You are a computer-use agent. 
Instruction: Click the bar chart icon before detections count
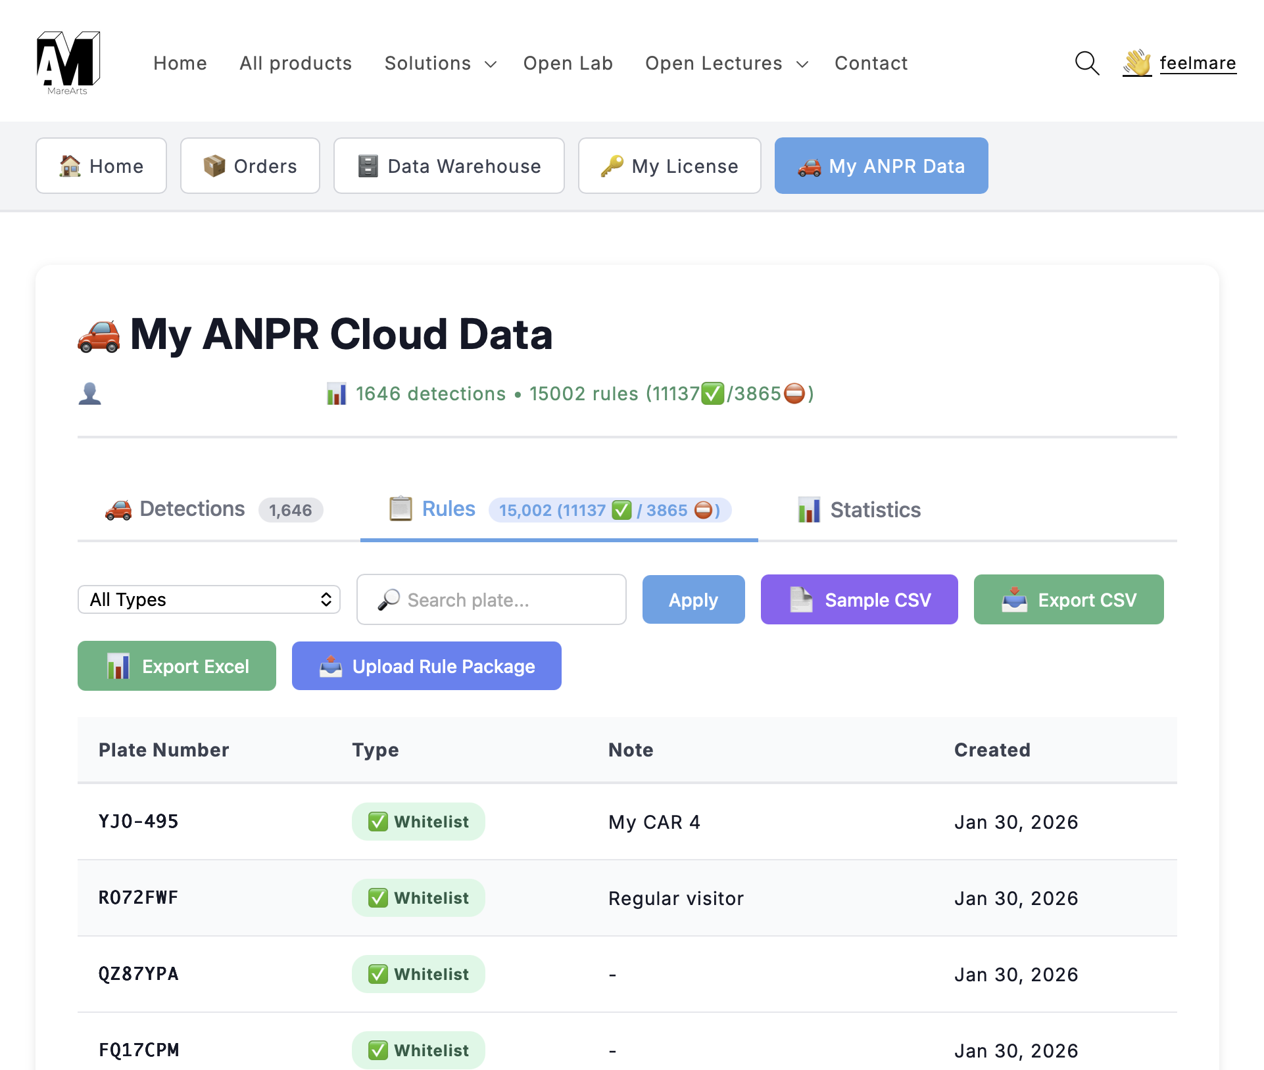coord(336,394)
